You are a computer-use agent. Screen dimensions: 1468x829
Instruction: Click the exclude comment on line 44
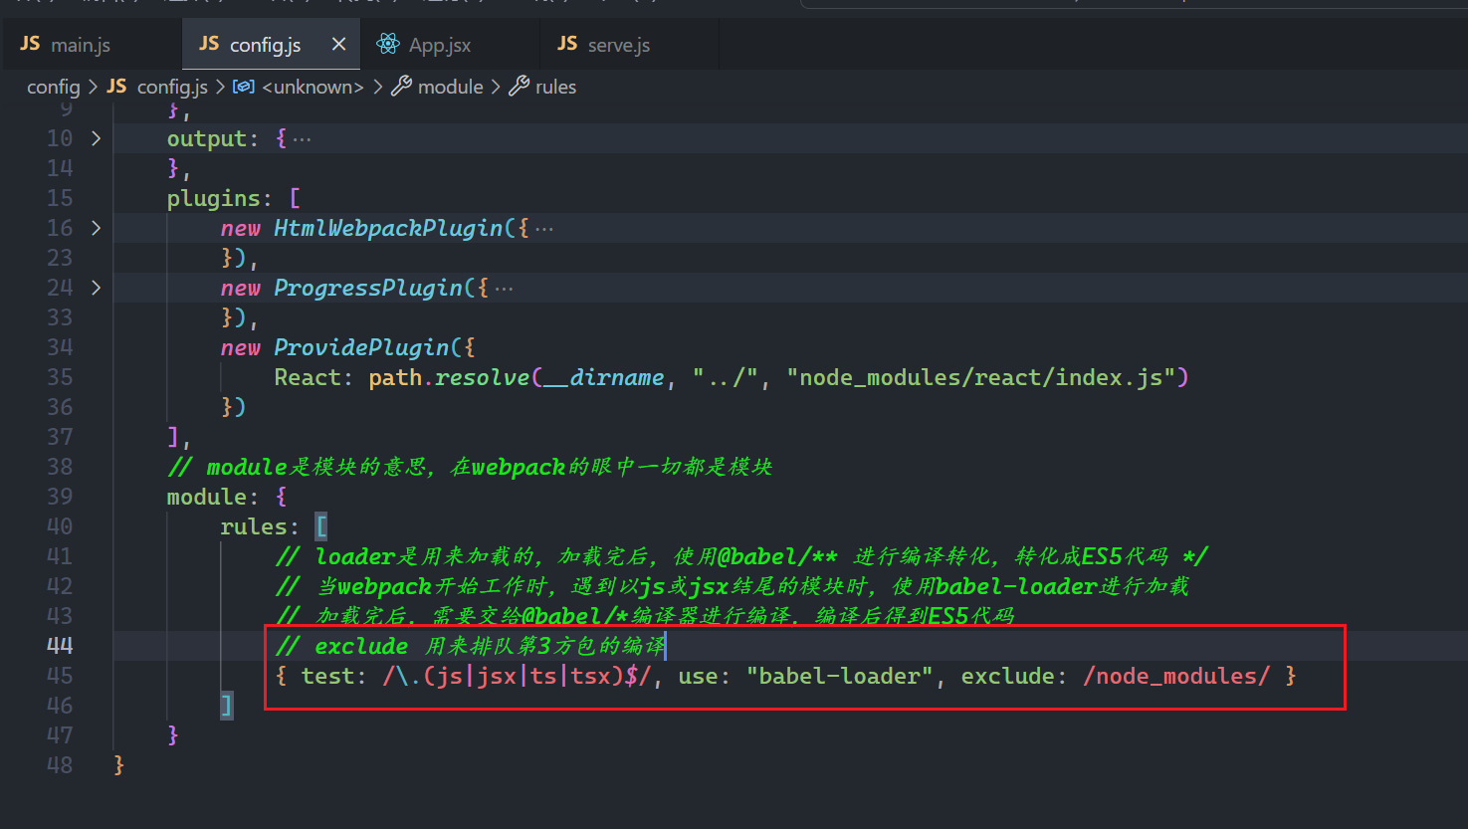click(x=471, y=646)
